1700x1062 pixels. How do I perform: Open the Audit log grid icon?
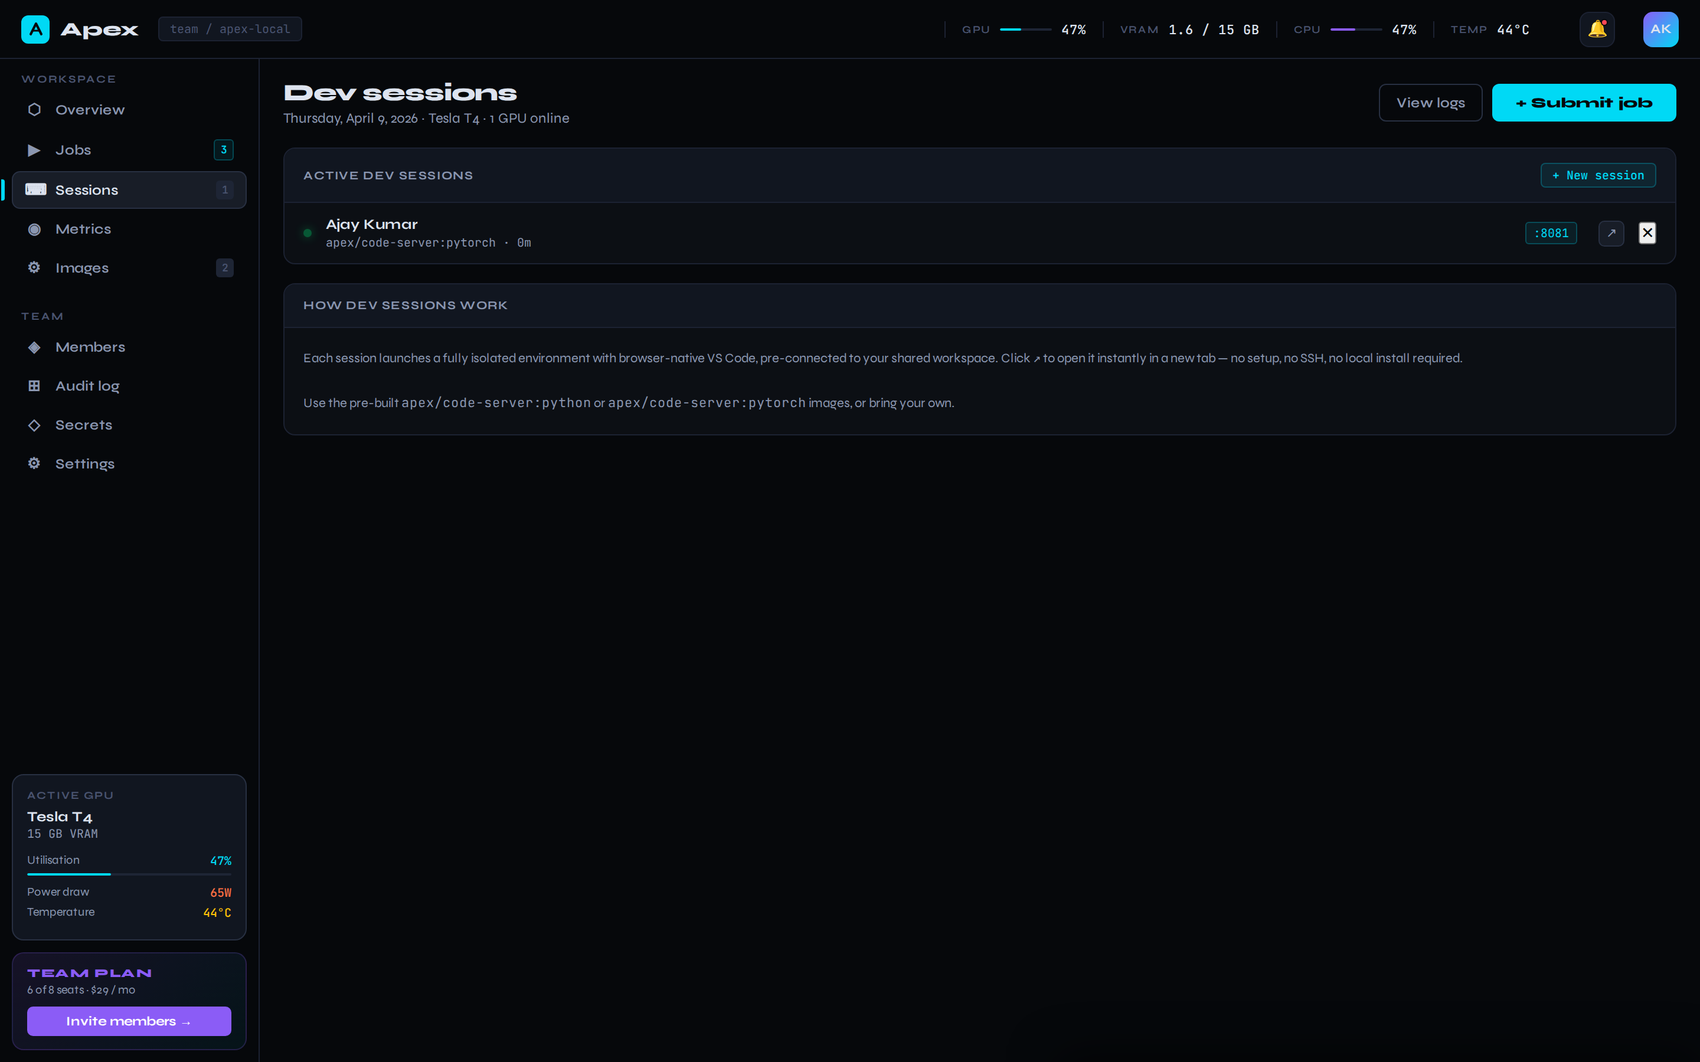(34, 386)
